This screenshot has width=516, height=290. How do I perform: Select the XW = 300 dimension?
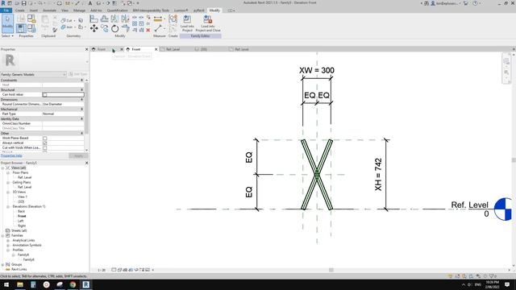(x=317, y=70)
